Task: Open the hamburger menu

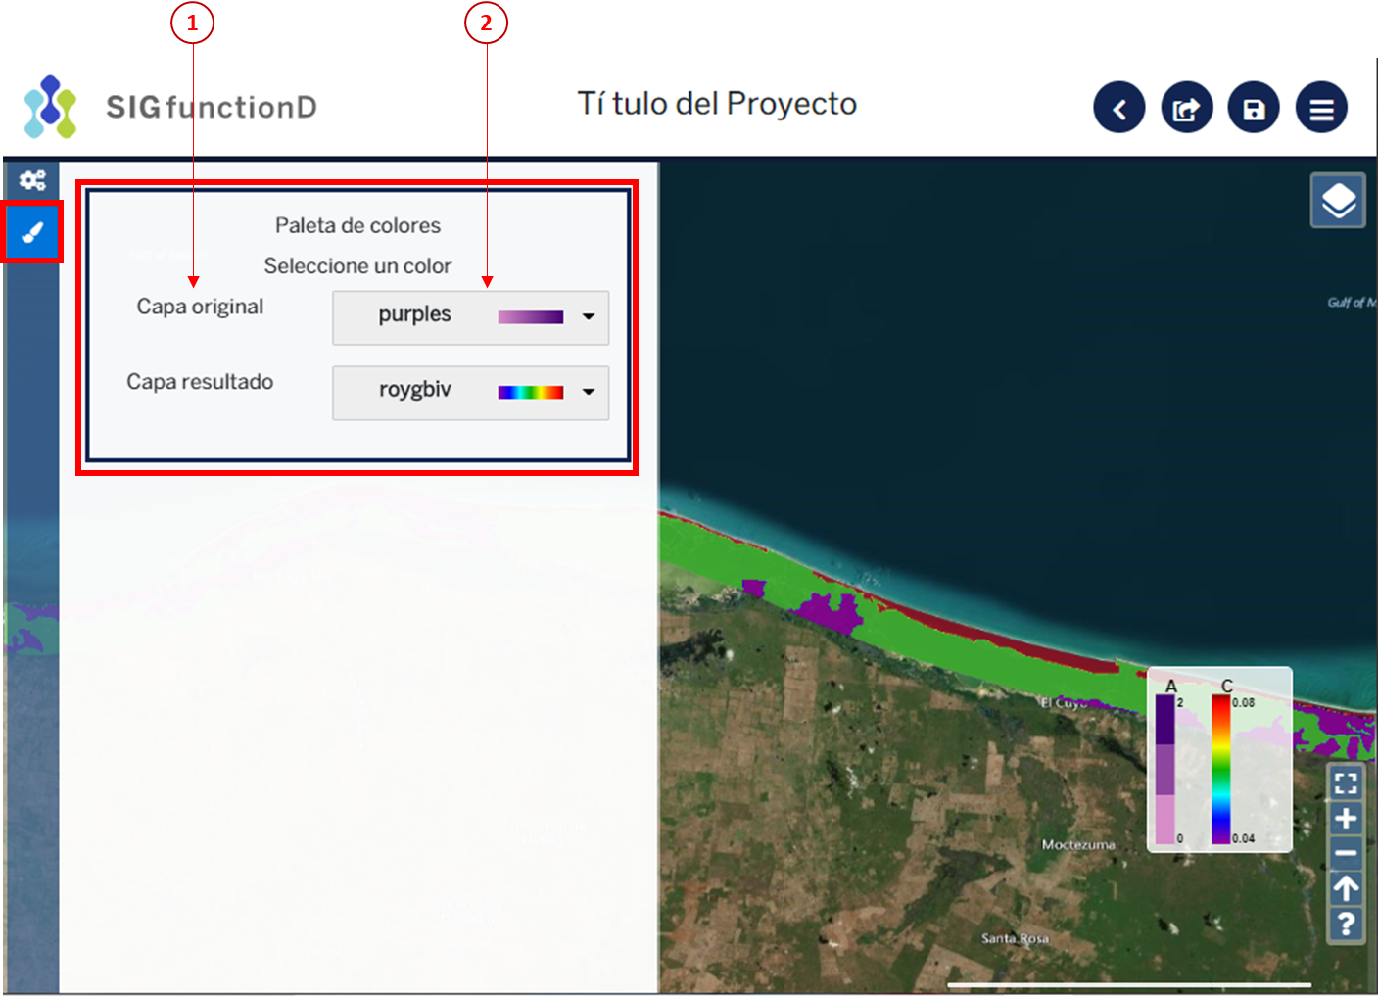Action: 1321,107
